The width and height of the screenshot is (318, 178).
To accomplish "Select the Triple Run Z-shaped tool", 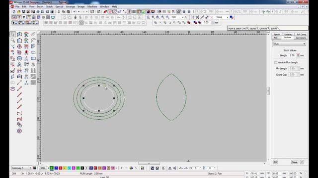I will tap(19, 119).
